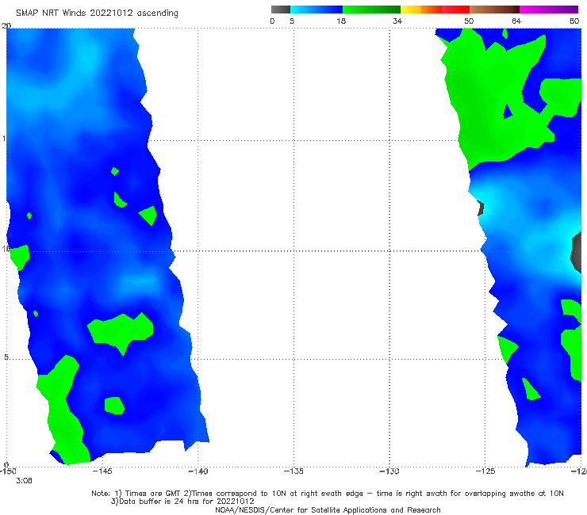Click the colorbar label '64'

(x=516, y=21)
